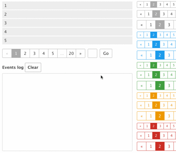Focus the page number input box
Image resolution: width=176 pixels, height=153 pixels.
[x=93, y=53]
